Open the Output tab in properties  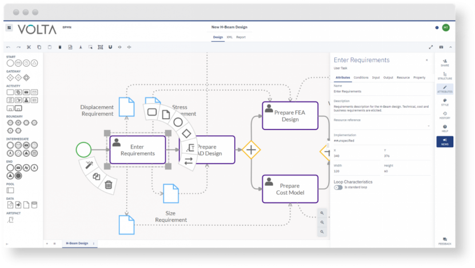tap(388, 78)
